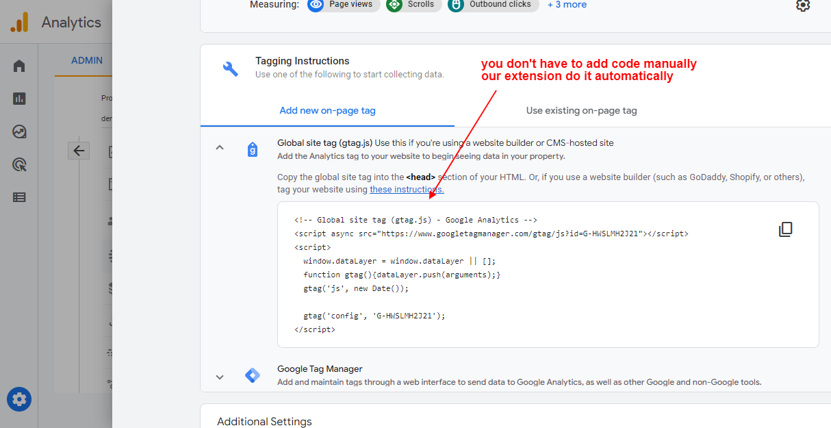This screenshot has width=831, height=428.
Task: Select the ADMIN tab
Action: click(x=87, y=60)
